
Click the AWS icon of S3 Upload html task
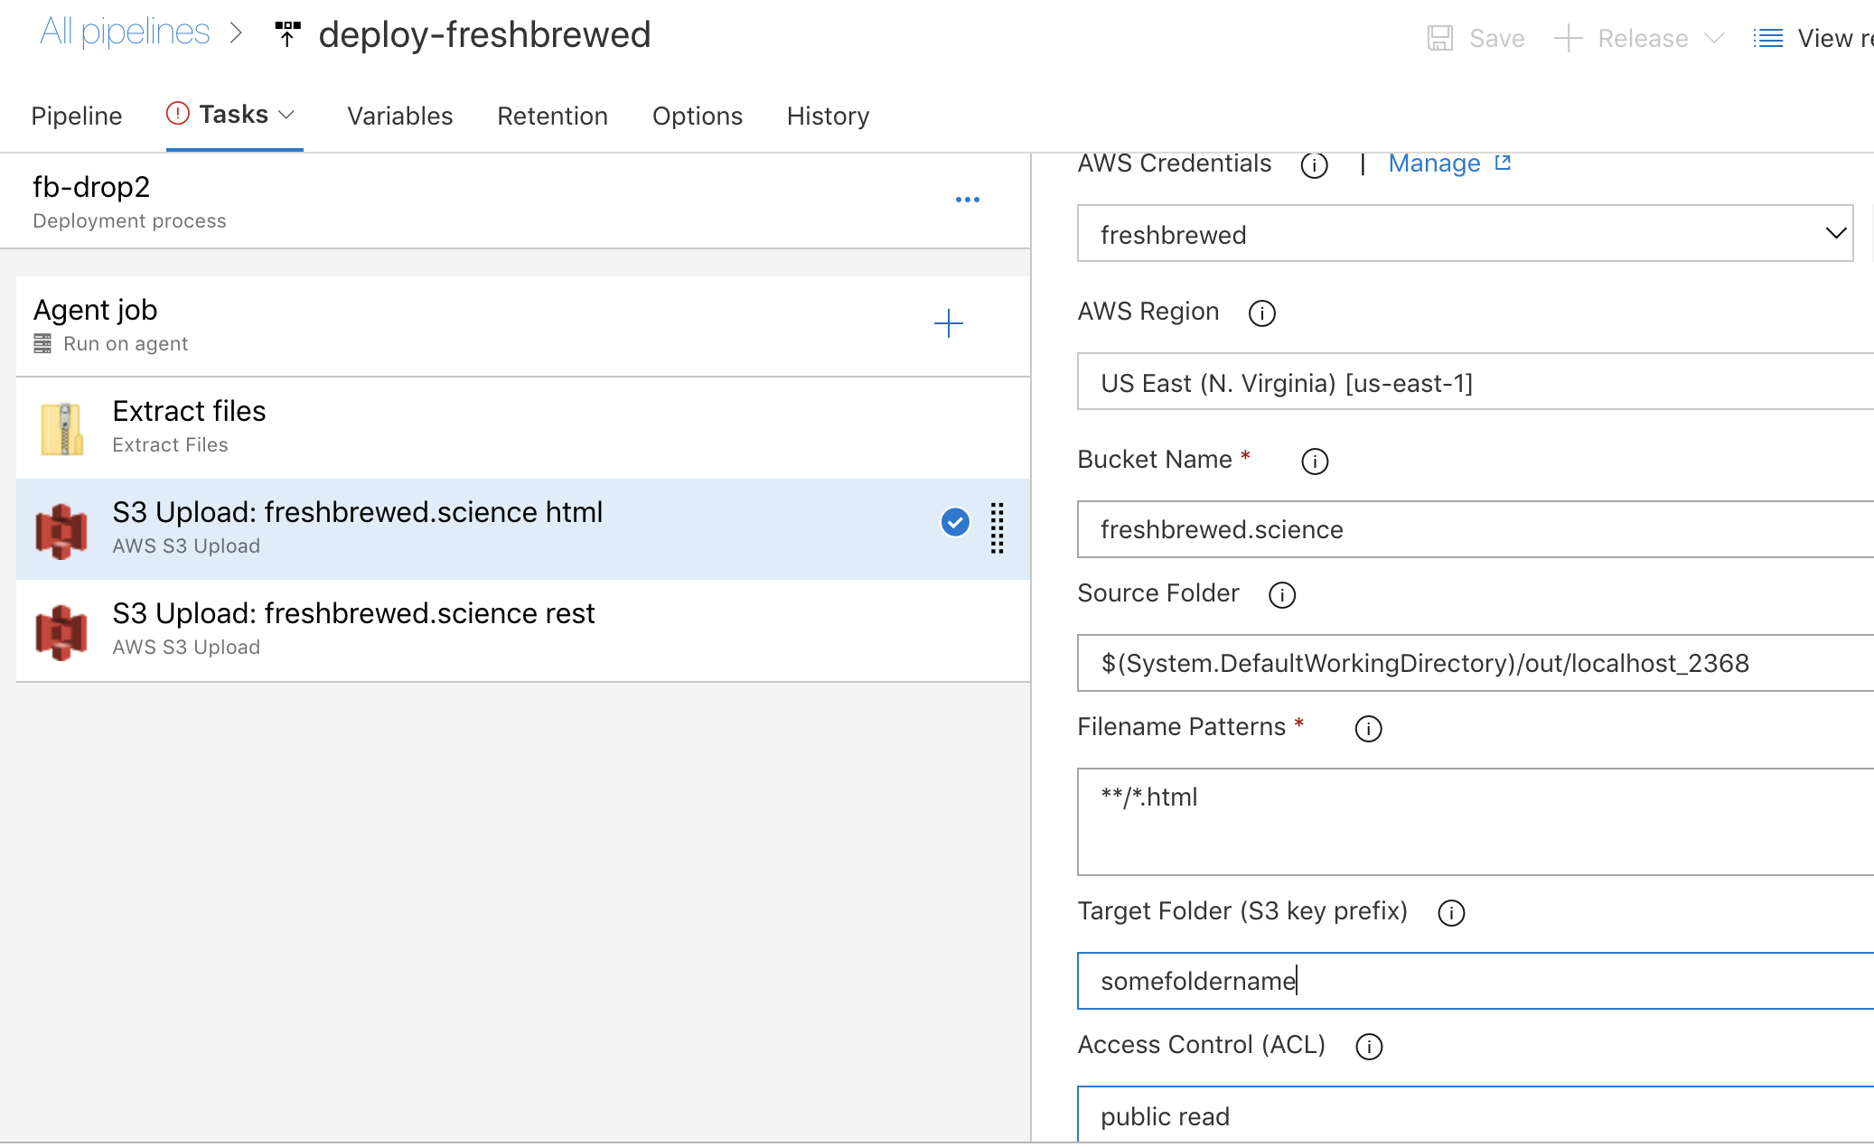(61, 530)
